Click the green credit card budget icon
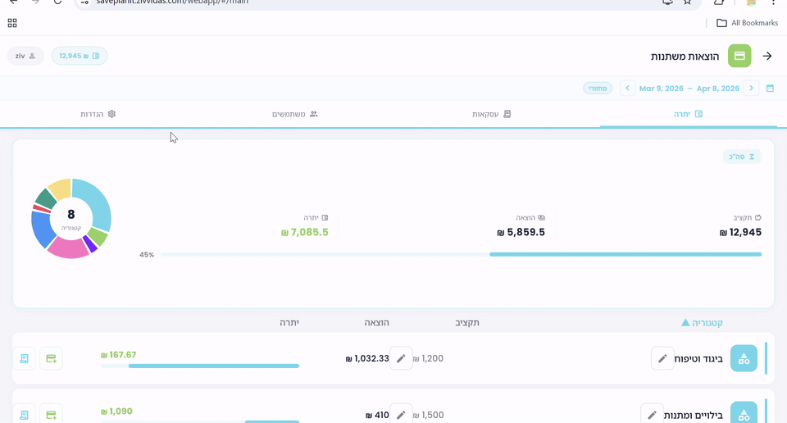This screenshot has height=423, width=787. pyautogui.click(x=739, y=56)
